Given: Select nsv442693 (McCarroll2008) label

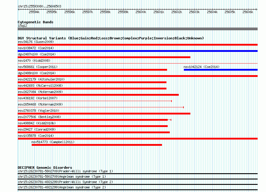Looking at the screenshot, I should coord(40,86).
